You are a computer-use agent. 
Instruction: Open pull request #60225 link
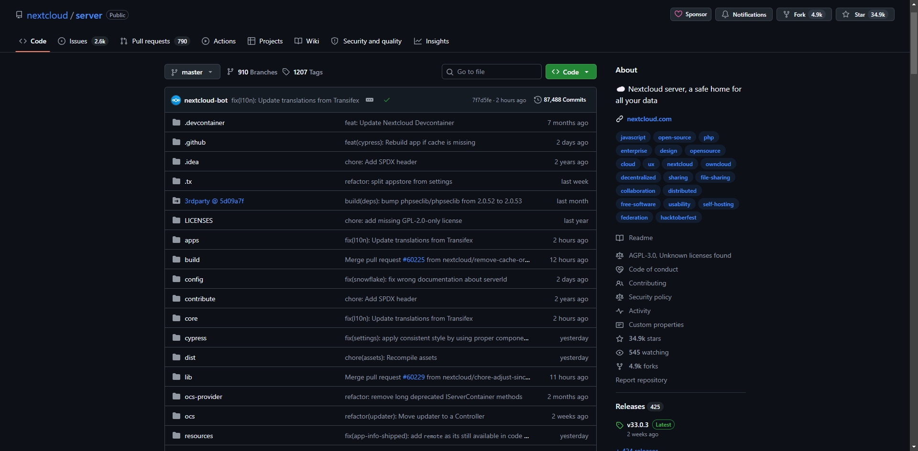click(x=414, y=260)
